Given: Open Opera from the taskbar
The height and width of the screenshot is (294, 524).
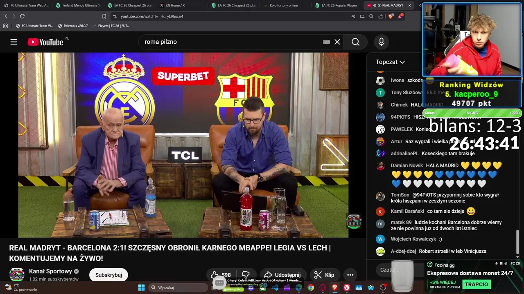Looking at the screenshot, I should pos(323,287).
